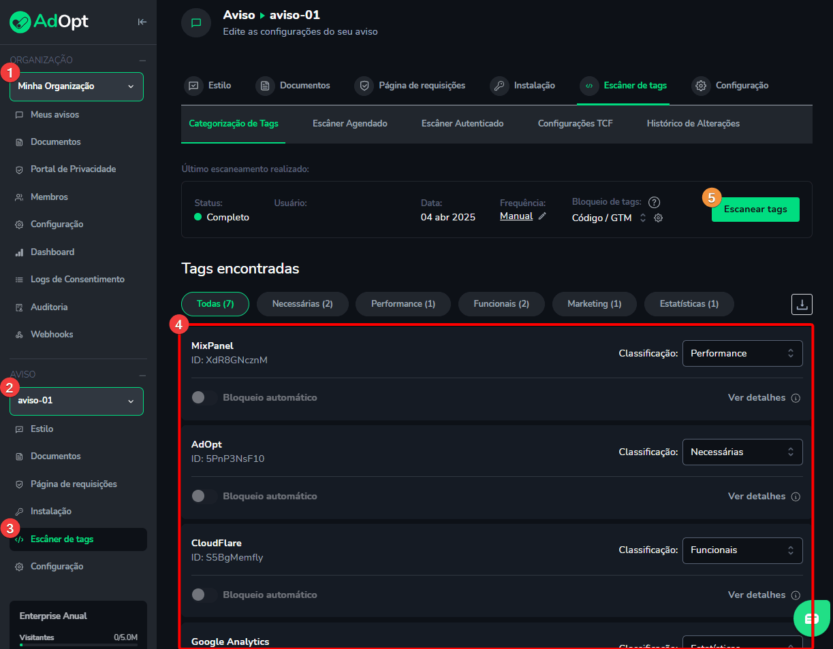Open the support chat widget

(x=811, y=618)
